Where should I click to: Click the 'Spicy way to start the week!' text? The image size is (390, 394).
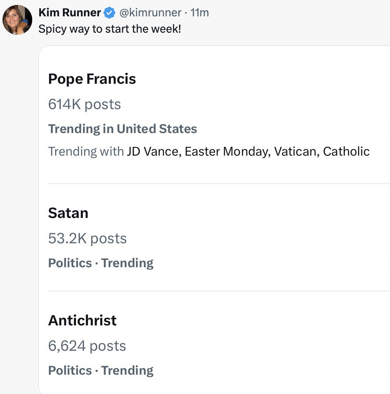coord(109,29)
